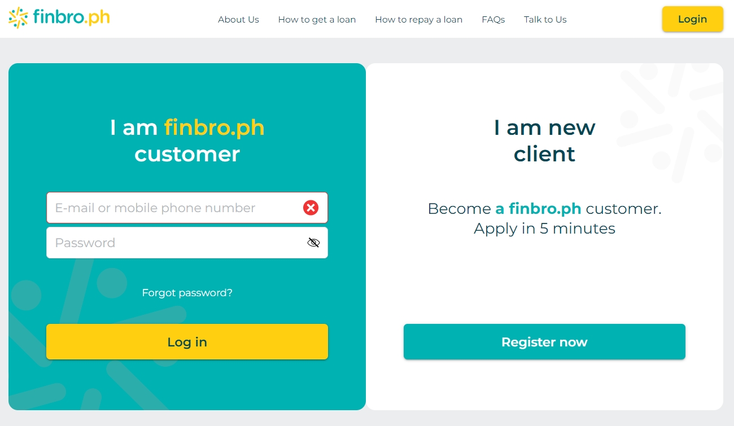This screenshot has height=426, width=734.
Task: Click the teal 'a finbro.ph' highlighted text
Action: pyautogui.click(x=538, y=208)
